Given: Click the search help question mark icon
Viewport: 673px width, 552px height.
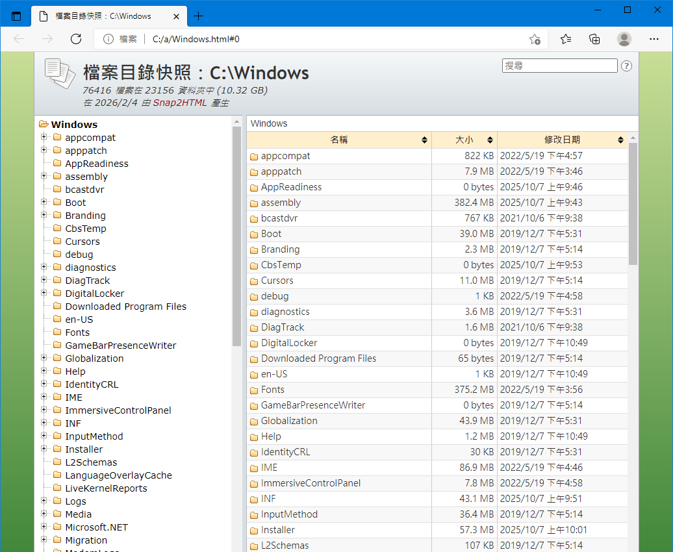Looking at the screenshot, I should 626,66.
